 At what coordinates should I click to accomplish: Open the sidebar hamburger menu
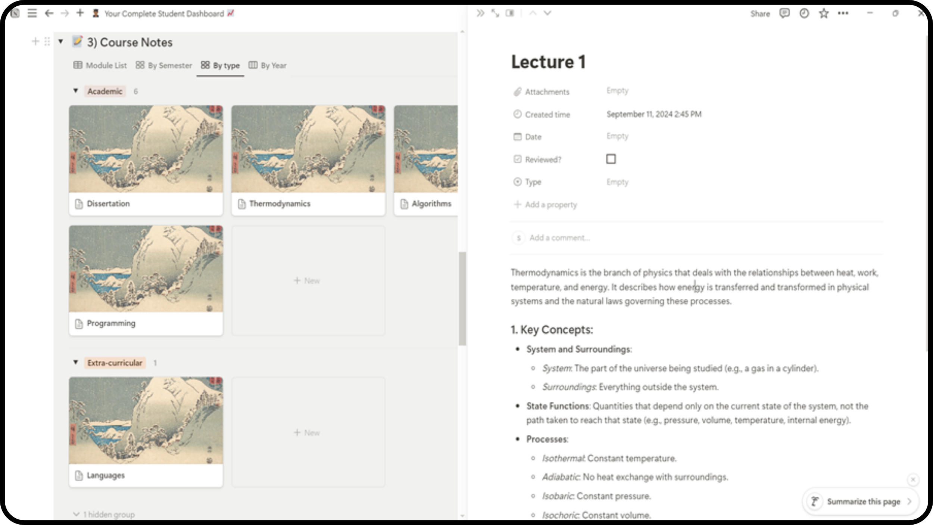(32, 13)
